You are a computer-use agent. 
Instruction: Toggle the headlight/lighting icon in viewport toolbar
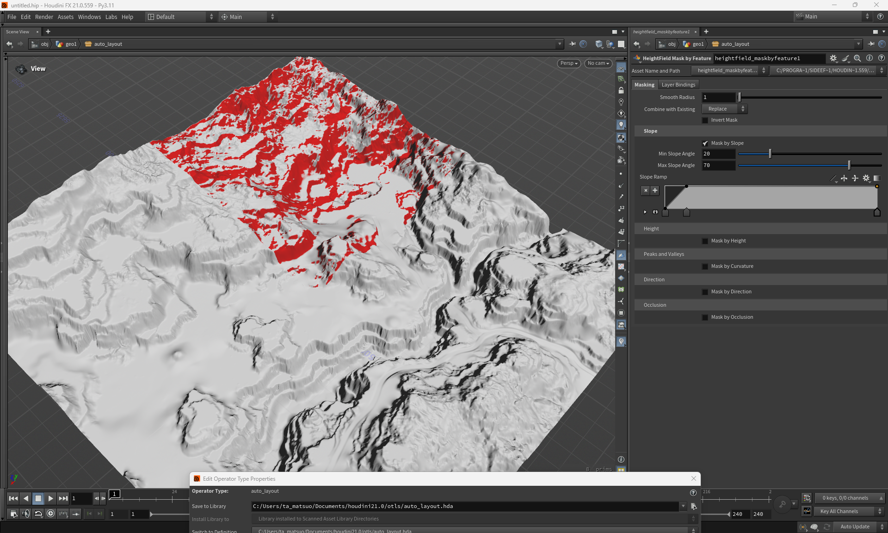point(621,125)
